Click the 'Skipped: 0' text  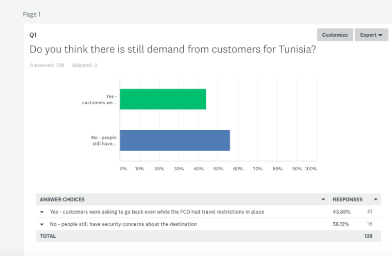tap(84, 65)
